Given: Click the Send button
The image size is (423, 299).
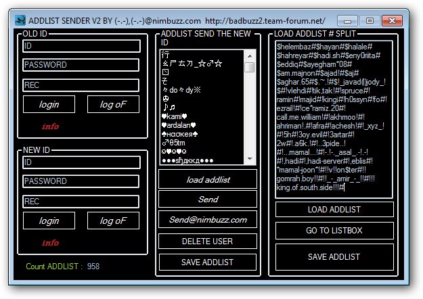Looking at the screenshot, I should [208, 199].
